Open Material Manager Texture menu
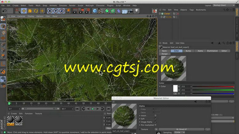 38,114
